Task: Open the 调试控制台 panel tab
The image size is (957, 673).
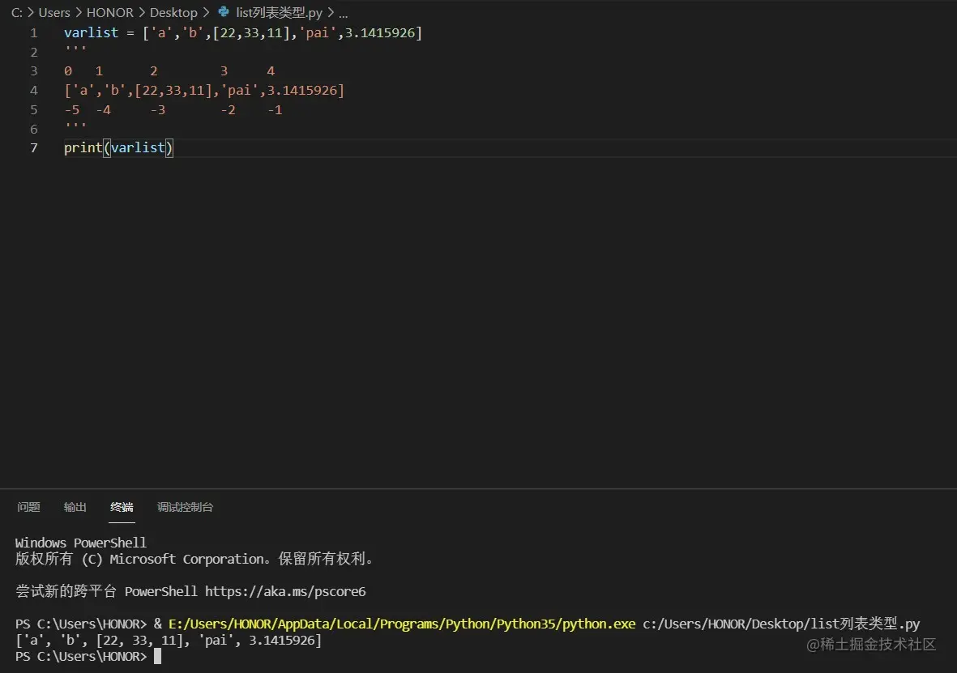Action: 185,507
